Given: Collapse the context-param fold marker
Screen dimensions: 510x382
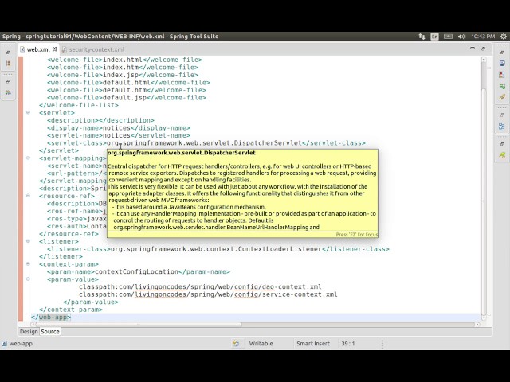Looking at the screenshot, I should click(29, 263).
